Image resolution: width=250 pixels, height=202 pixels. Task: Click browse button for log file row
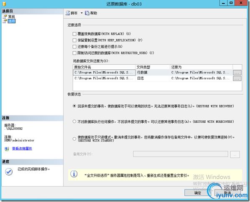pos(237,78)
